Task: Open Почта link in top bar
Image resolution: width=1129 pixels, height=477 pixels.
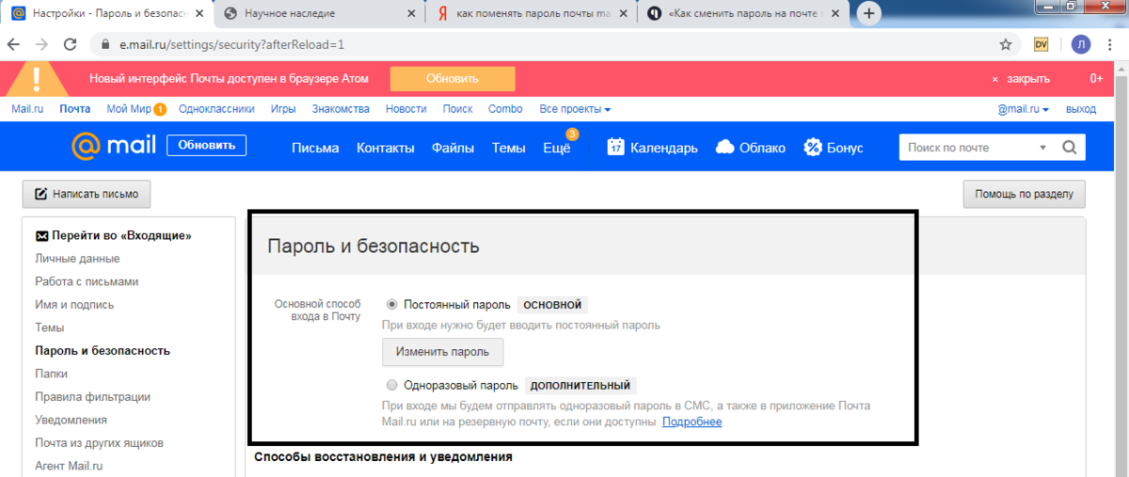Action: click(75, 109)
